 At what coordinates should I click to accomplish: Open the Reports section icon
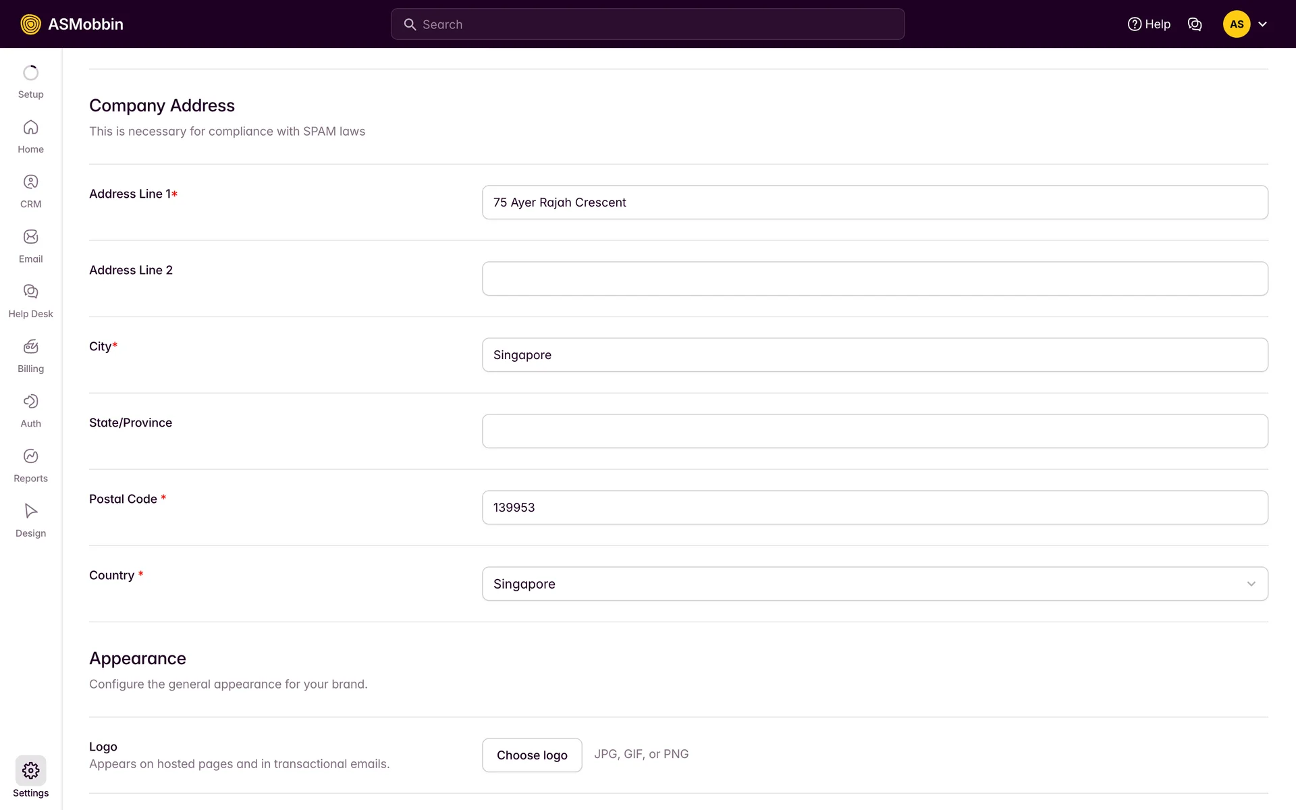[30, 456]
